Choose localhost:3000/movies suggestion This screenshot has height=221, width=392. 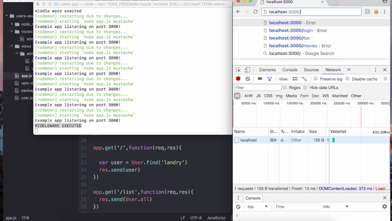coord(311,46)
